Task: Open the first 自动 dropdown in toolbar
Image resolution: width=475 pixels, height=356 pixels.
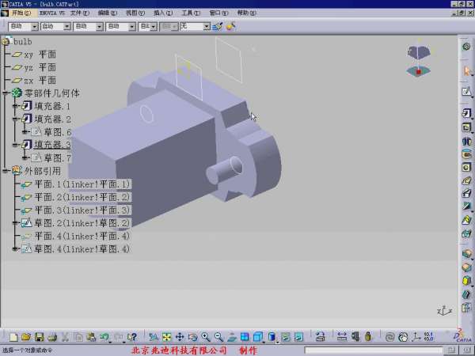Action: pos(33,26)
